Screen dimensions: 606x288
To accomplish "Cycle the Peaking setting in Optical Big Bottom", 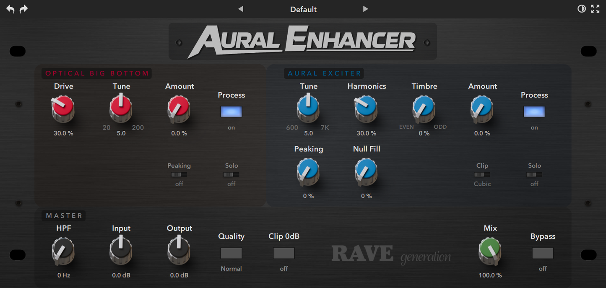I will coord(179,175).
